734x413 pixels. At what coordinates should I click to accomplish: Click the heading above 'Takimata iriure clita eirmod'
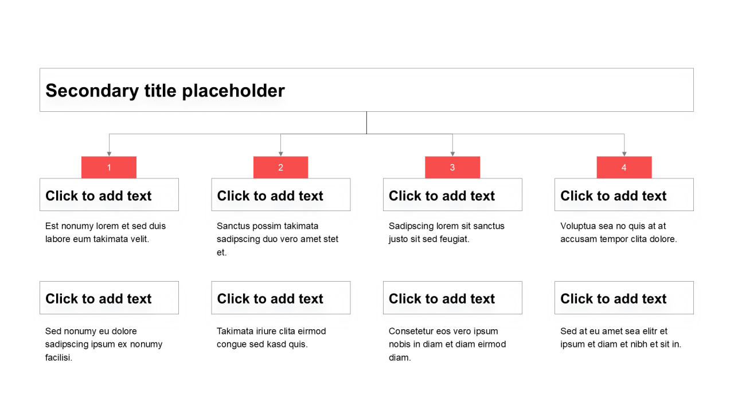click(x=280, y=298)
